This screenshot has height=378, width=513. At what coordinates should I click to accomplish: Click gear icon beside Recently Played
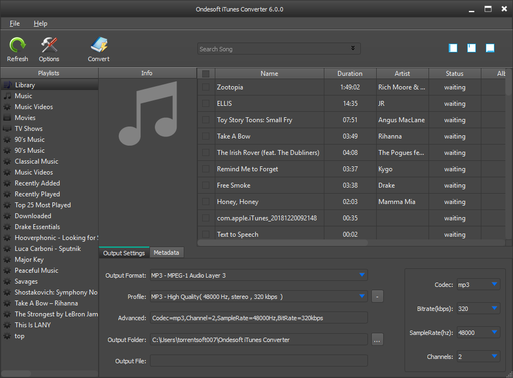click(x=7, y=194)
